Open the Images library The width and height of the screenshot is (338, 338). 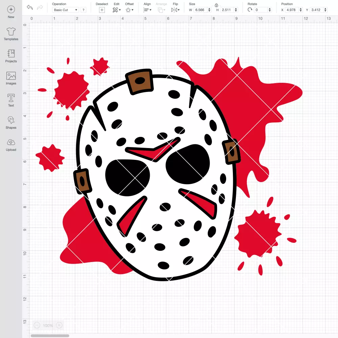click(x=11, y=78)
